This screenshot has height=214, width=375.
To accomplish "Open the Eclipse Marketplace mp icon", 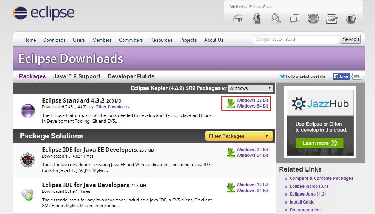I will coord(238,19).
